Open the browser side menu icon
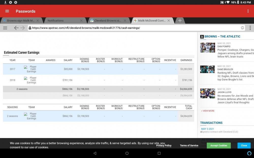The width and height of the screenshot is (254, 158). (5, 28)
